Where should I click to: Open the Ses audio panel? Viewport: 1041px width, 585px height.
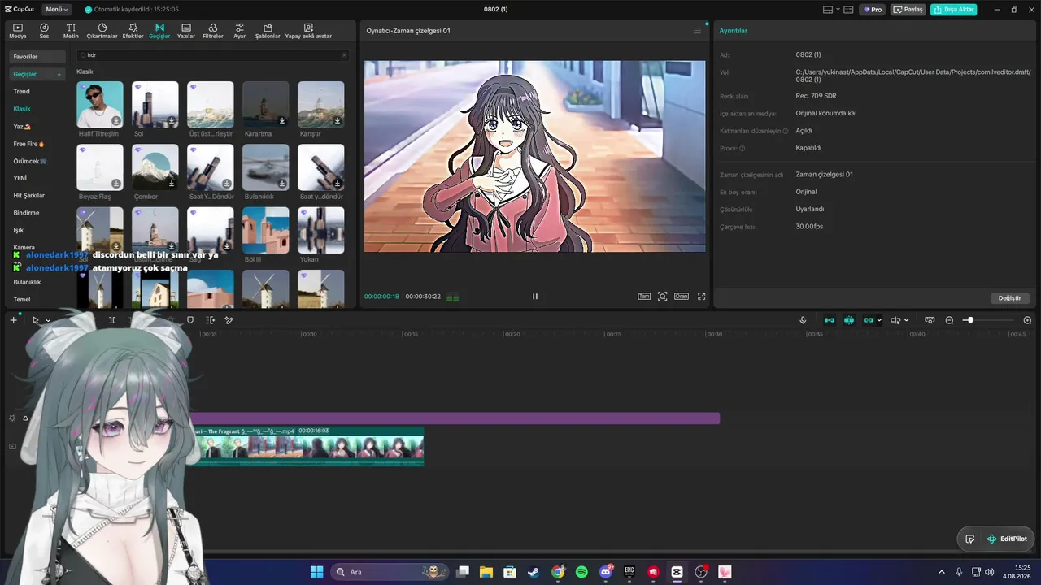point(44,31)
